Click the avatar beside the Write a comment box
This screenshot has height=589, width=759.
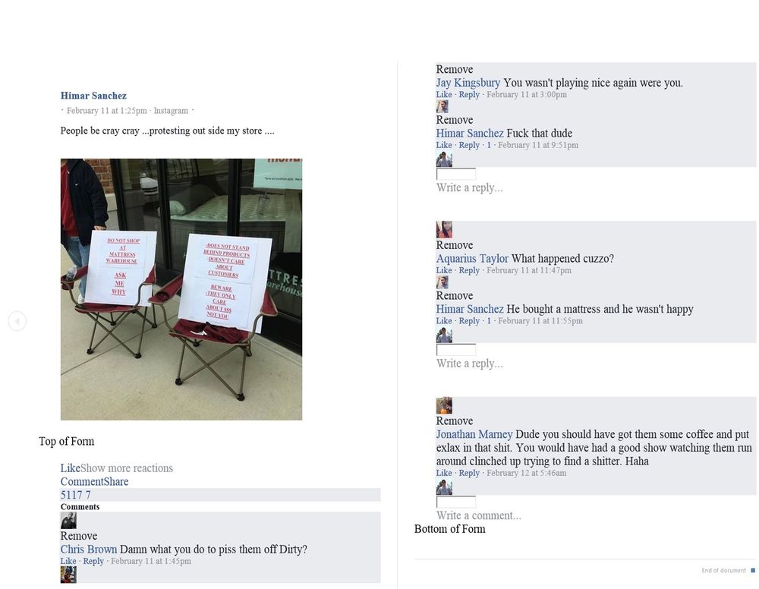tap(444, 487)
